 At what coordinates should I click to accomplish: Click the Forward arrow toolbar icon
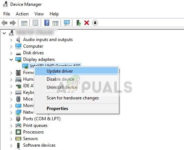(13, 23)
